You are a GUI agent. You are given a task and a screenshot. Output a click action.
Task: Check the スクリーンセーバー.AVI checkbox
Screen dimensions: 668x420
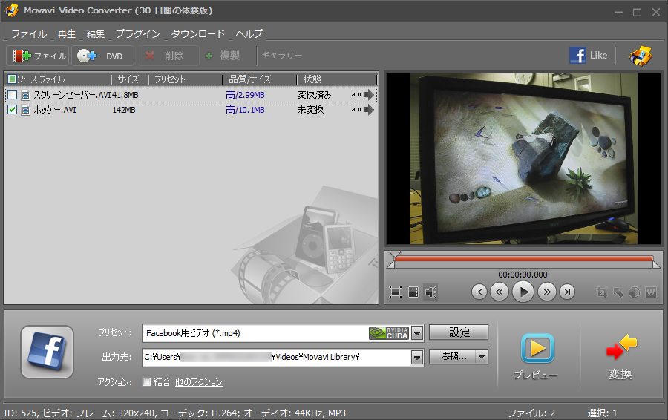[x=13, y=94]
